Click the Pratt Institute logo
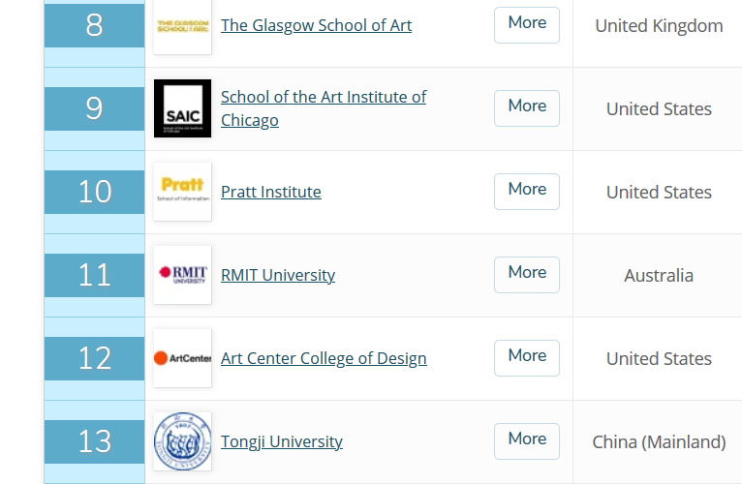The width and height of the screenshot is (742, 484). click(x=182, y=192)
